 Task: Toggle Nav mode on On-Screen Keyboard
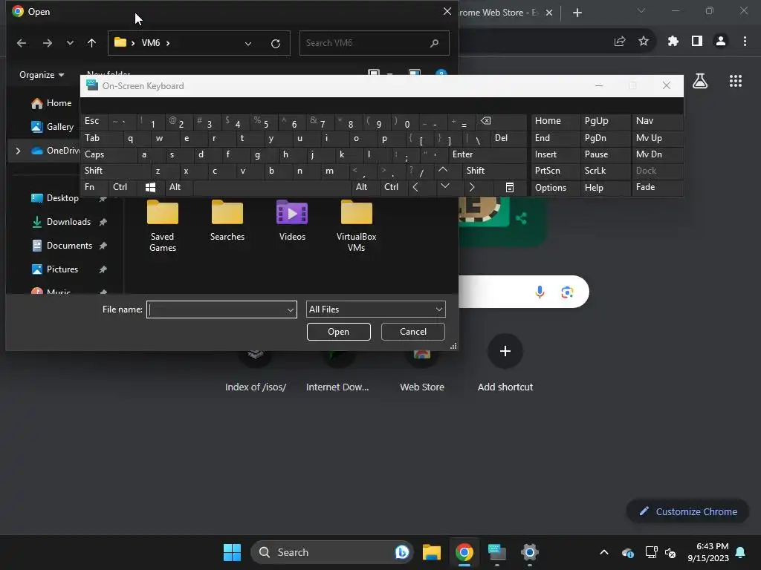click(x=657, y=121)
